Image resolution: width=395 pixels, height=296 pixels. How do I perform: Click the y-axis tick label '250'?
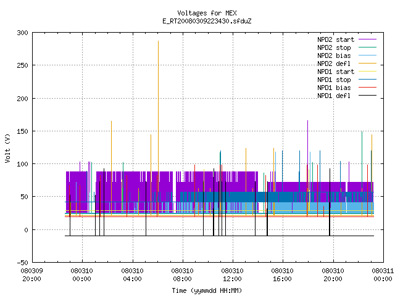[22, 66]
